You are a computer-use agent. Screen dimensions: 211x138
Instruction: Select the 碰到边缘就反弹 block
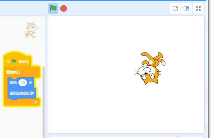[x=21, y=93]
